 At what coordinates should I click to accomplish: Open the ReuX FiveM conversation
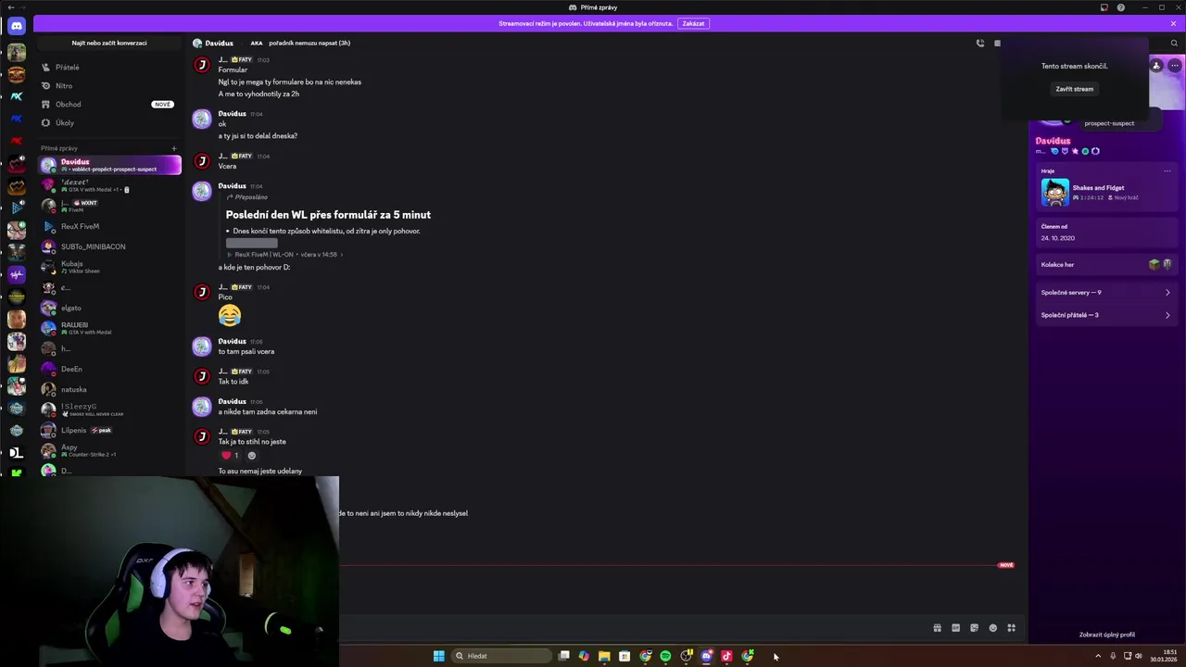tap(109, 226)
